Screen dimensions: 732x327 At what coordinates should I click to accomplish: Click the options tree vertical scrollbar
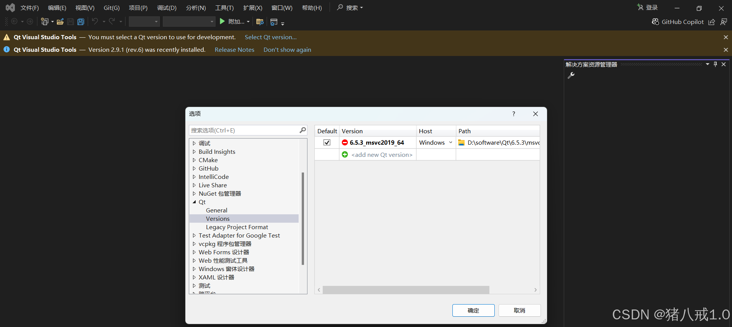(x=303, y=219)
